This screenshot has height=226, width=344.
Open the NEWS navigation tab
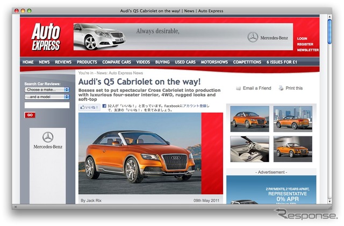click(44, 62)
